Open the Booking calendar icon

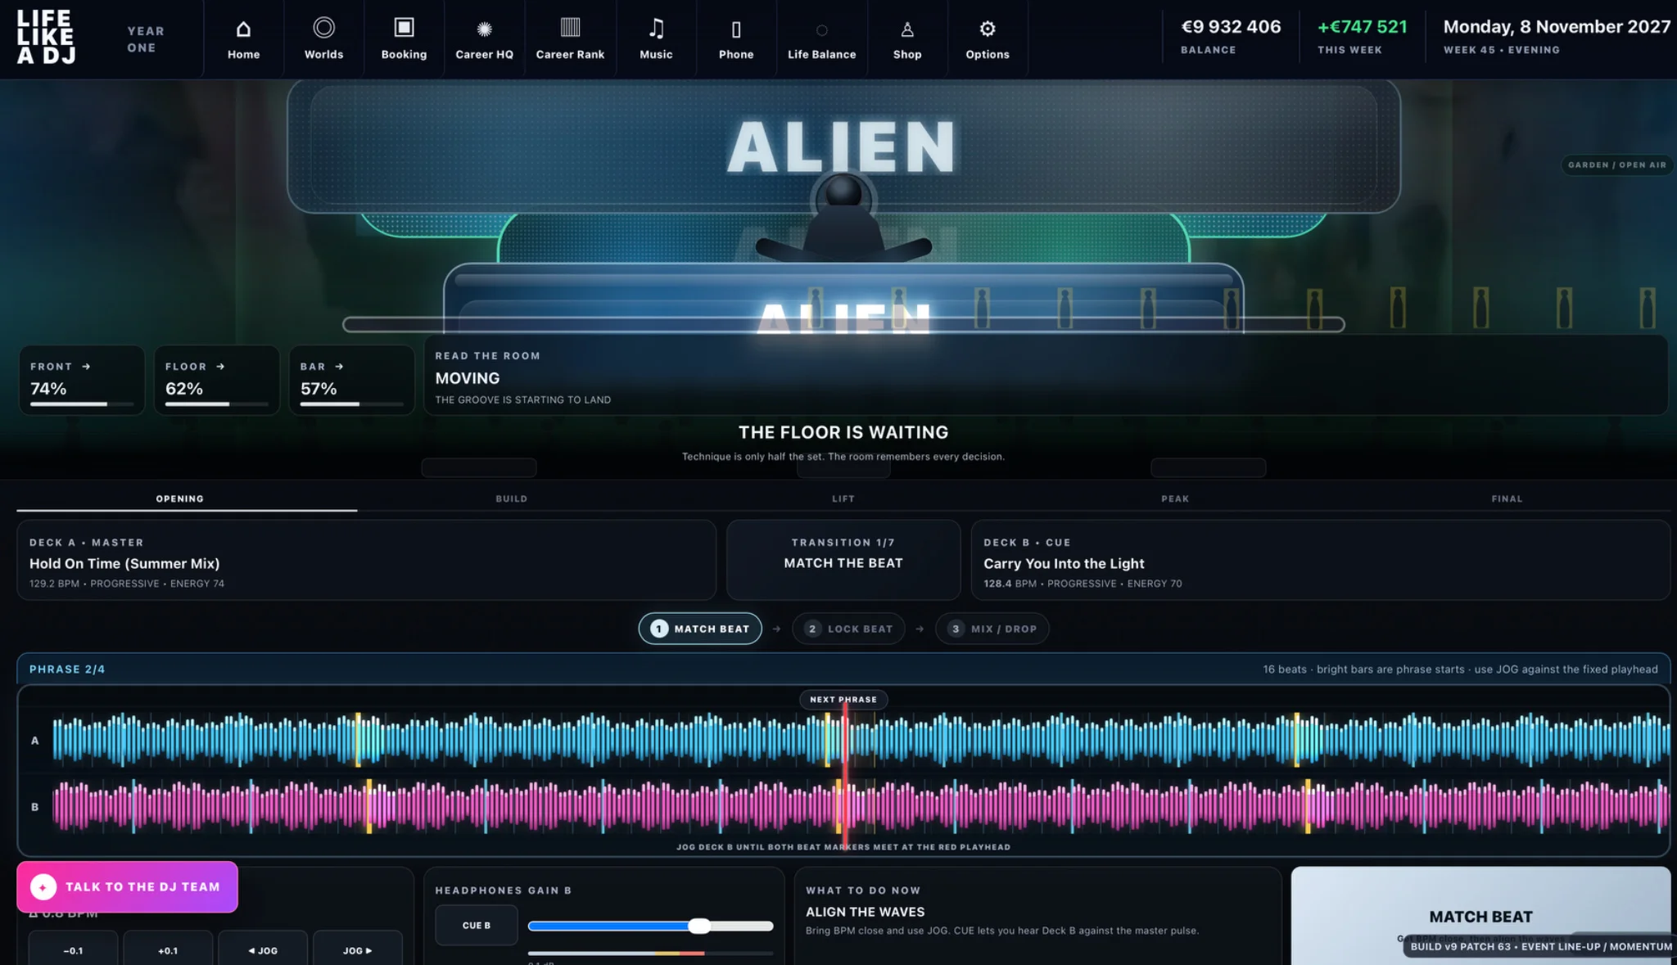[404, 28]
